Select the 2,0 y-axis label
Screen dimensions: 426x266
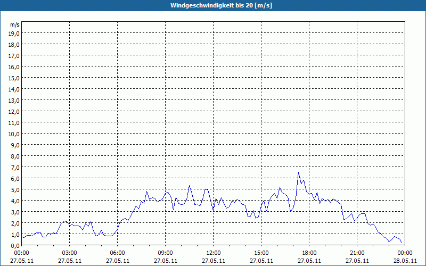click(16, 223)
